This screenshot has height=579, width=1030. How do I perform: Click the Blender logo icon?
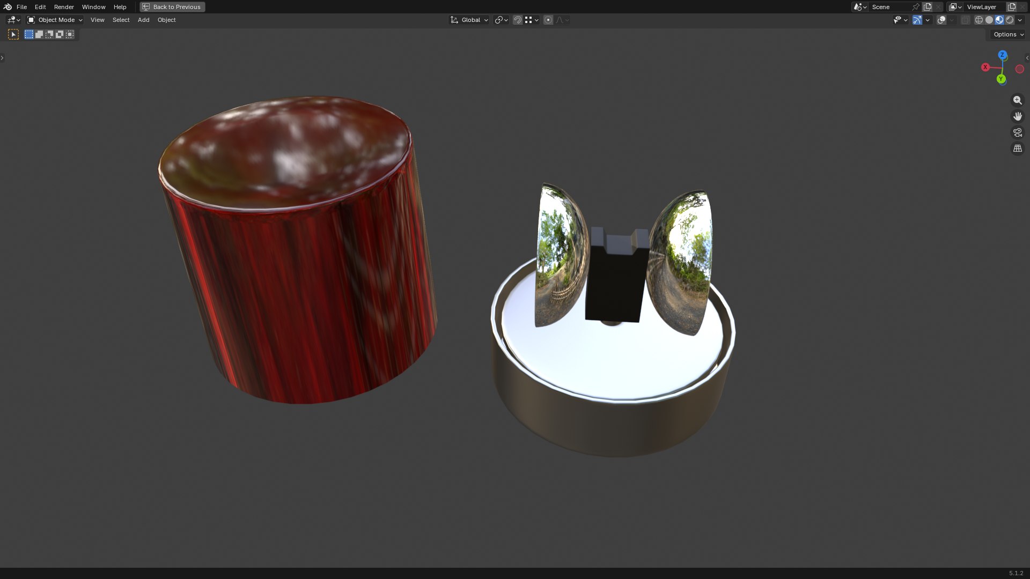8,7
